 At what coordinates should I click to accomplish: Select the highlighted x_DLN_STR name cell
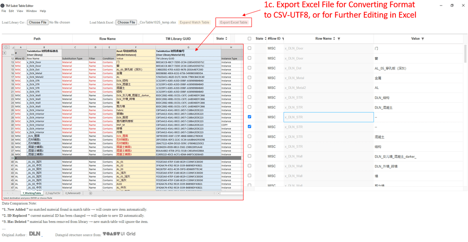[x=329, y=117]
